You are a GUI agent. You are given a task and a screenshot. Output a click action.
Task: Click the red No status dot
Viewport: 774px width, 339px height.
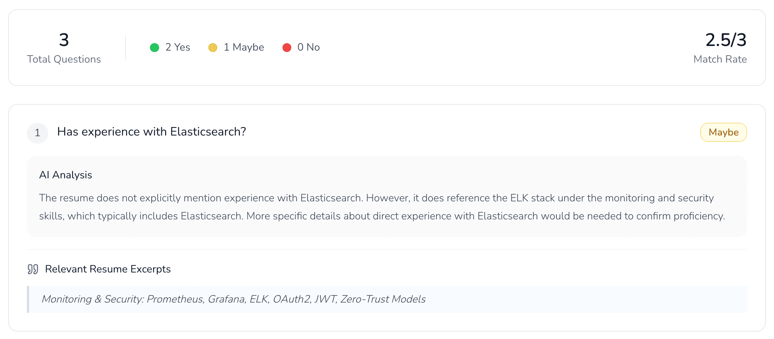(x=287, y=47)
